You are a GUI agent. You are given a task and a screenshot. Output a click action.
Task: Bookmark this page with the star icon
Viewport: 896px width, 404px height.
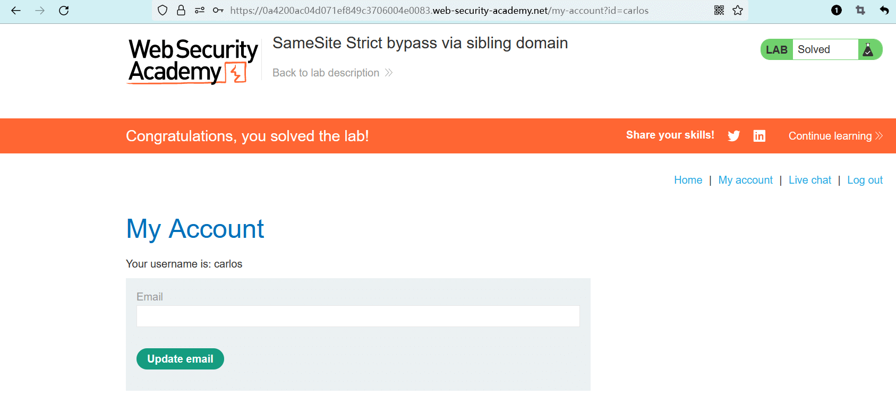[738, 11]
